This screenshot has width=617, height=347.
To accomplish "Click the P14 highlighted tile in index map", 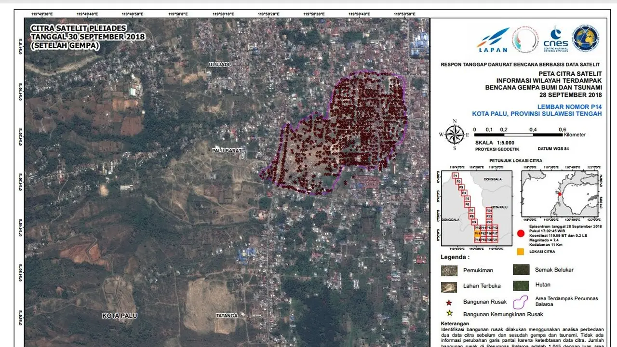I will [x=477, y=234].
